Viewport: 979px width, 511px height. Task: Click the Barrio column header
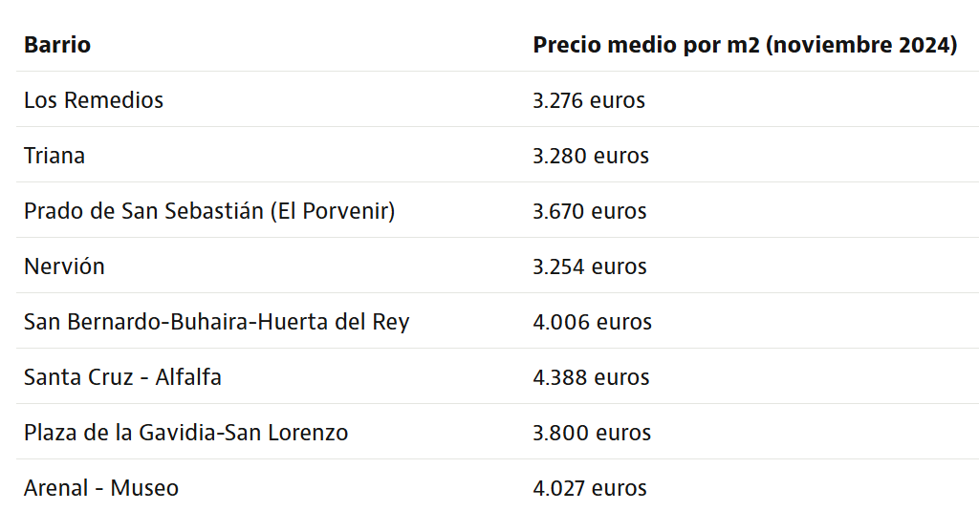coord(57,45)
